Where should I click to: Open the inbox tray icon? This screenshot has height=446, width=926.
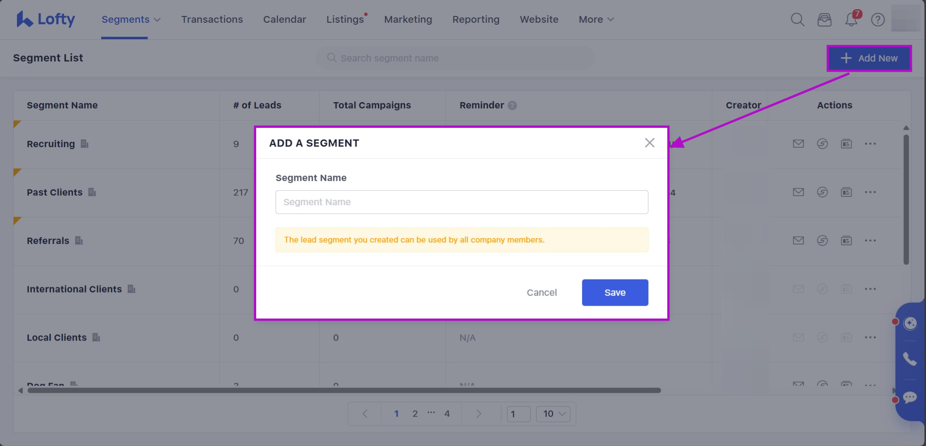point(824,19)
